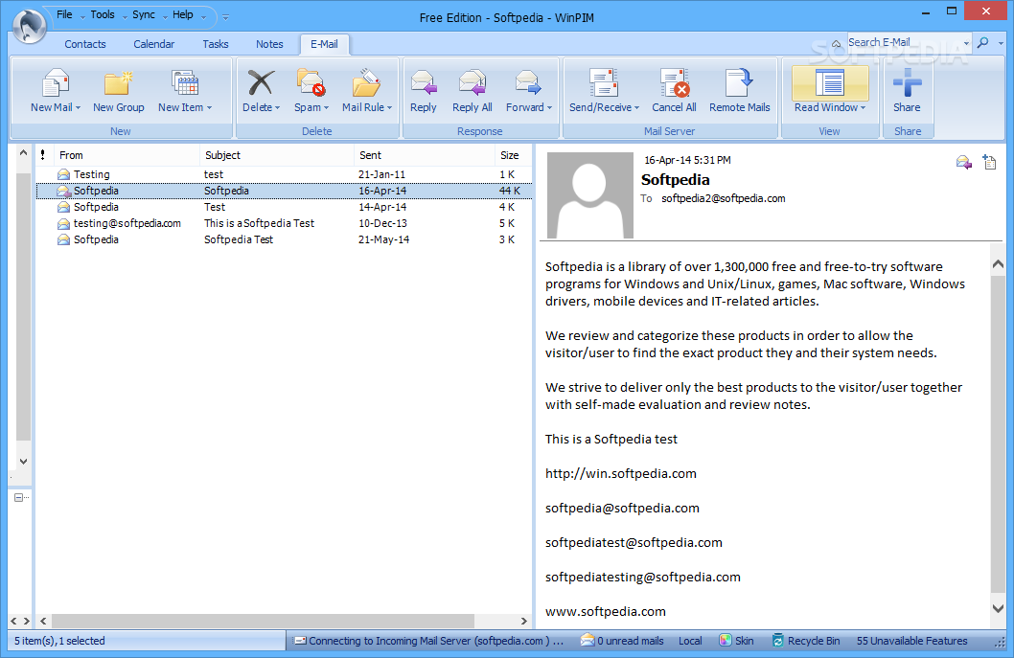
Task: Create a new mail with New Mail icon
Action: coord(56,82)
